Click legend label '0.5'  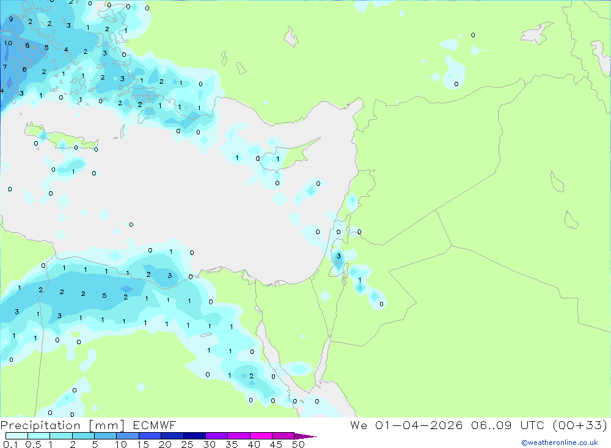[33, 444]
